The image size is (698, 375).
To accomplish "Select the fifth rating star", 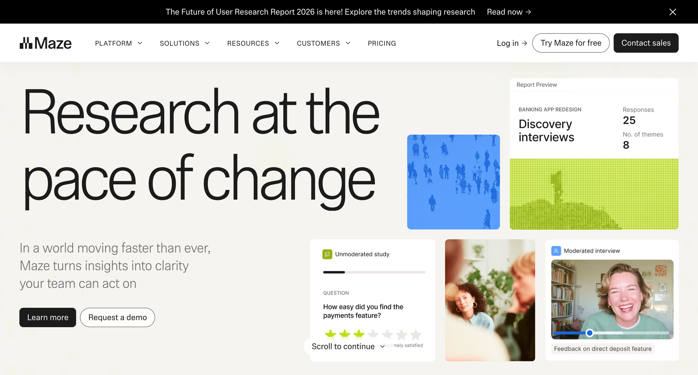I will tap(387, 334).
